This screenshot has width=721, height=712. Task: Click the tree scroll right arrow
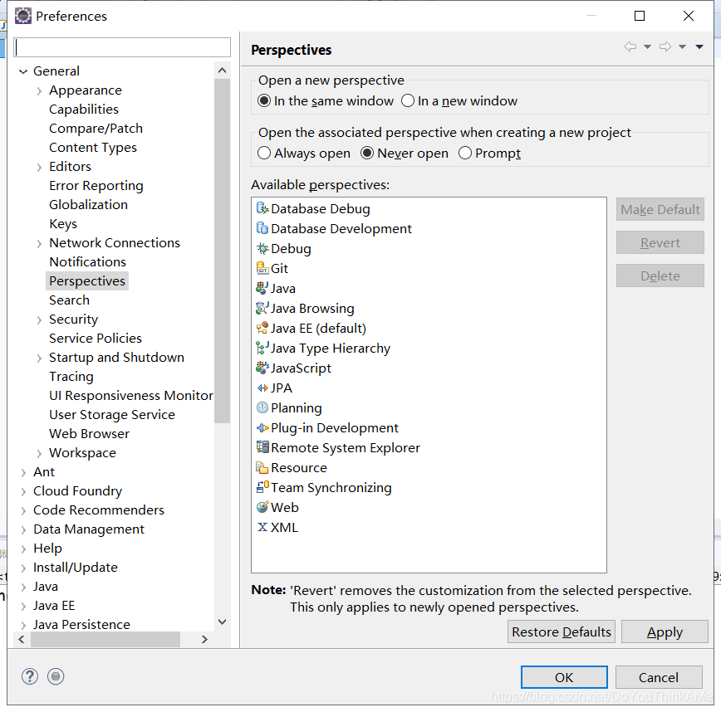pyautogui.click(x=204, y=640)
